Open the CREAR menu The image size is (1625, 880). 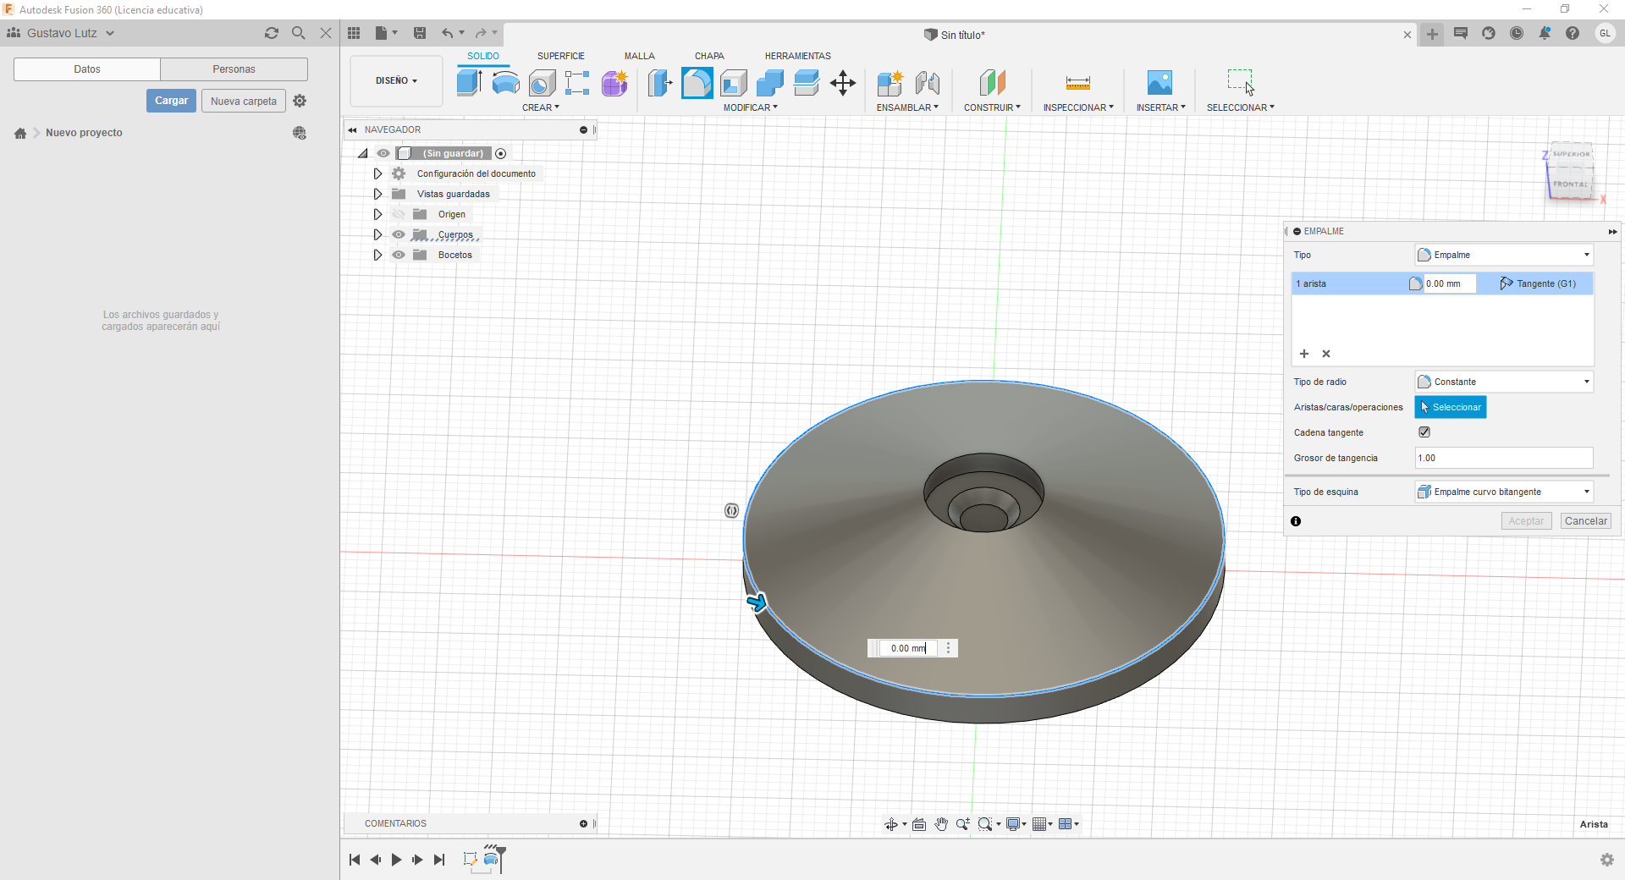click(540, 107)
